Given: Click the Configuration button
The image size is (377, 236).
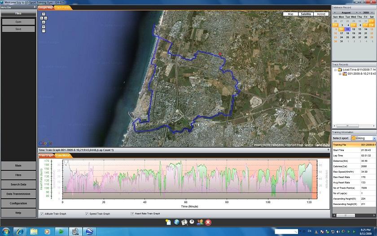Looking at the screenshot, I should tap(18, 203).
